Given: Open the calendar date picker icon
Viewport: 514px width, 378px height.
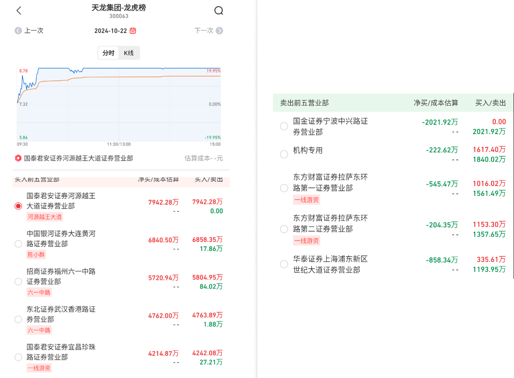Looking at the screenshot, I should 133,31.
